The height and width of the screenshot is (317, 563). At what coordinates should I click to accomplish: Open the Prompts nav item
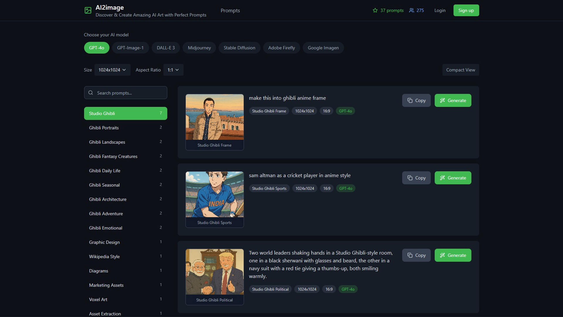pyautogui.click(x=230, y=11)
